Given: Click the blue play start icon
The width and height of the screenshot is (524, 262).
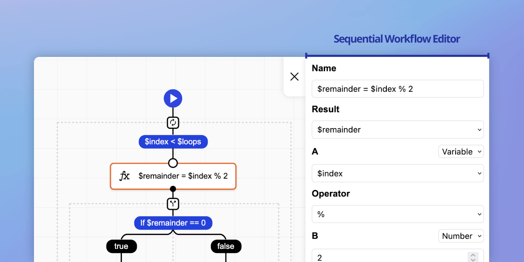Looking at the screenshot, I should [173, 99].
